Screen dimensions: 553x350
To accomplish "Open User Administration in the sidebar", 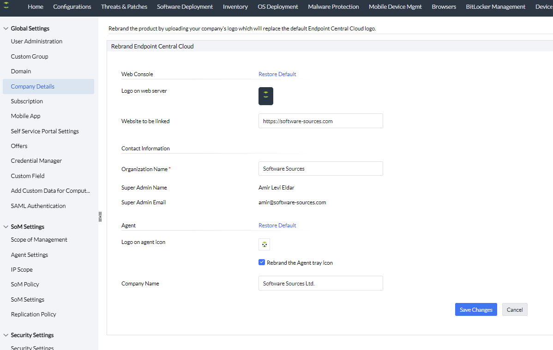I will [36, 42].
